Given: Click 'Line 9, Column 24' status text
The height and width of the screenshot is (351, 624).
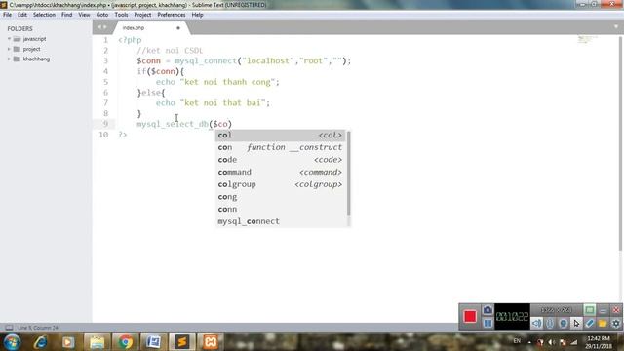Looking at the screenshot, I should point(38,328).
